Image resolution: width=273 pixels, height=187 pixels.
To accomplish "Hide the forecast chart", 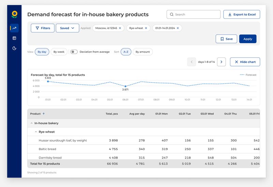I will click(245, 62).
